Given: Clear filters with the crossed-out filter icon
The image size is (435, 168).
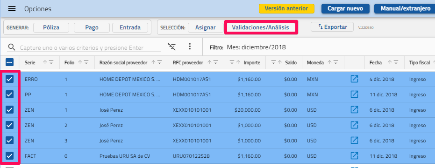Looking at the screenshot, I should coord(172,47).
